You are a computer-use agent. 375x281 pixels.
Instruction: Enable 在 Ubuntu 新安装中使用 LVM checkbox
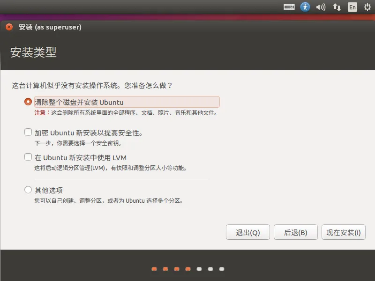28,157
